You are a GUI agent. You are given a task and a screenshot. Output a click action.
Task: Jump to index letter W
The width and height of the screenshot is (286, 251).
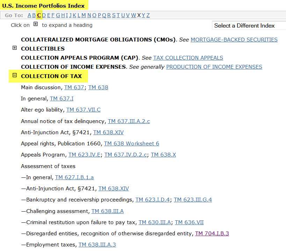pos(133,15)
